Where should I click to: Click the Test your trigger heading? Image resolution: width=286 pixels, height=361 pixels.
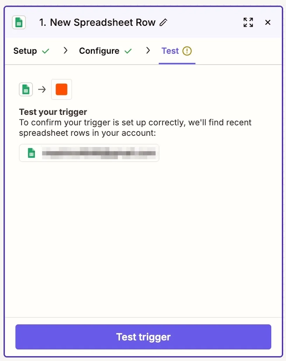(53, 112)
